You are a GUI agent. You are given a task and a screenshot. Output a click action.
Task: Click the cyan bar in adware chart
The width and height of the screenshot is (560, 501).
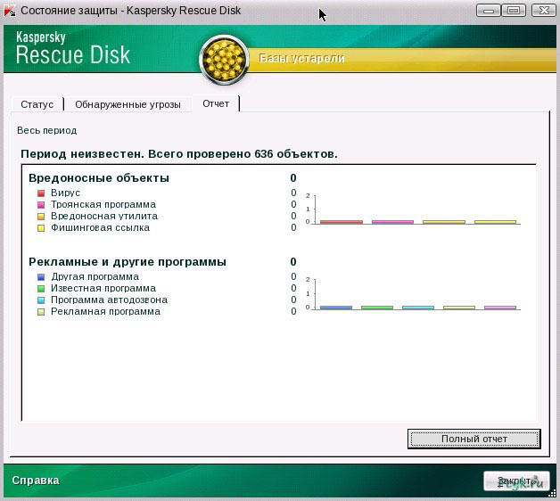(418, 308)
